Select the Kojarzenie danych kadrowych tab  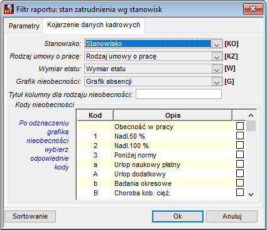pyautogui.click(x=94, y=25)
